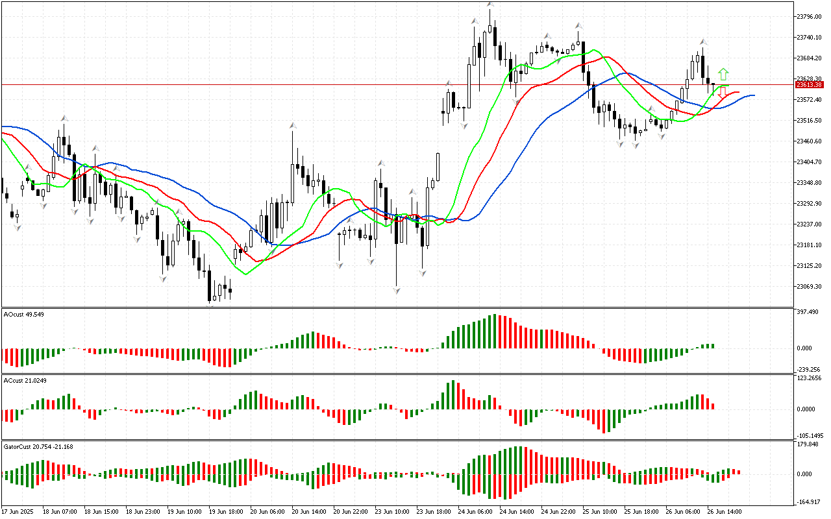Image resolution: width=831 pixels, height=519 pixels.
Task: Select the red horizontal price line
Action: click(x=390, y=84)
